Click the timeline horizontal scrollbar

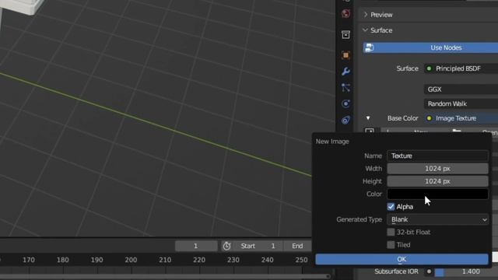pyautogui.click(x=165, y=277)
